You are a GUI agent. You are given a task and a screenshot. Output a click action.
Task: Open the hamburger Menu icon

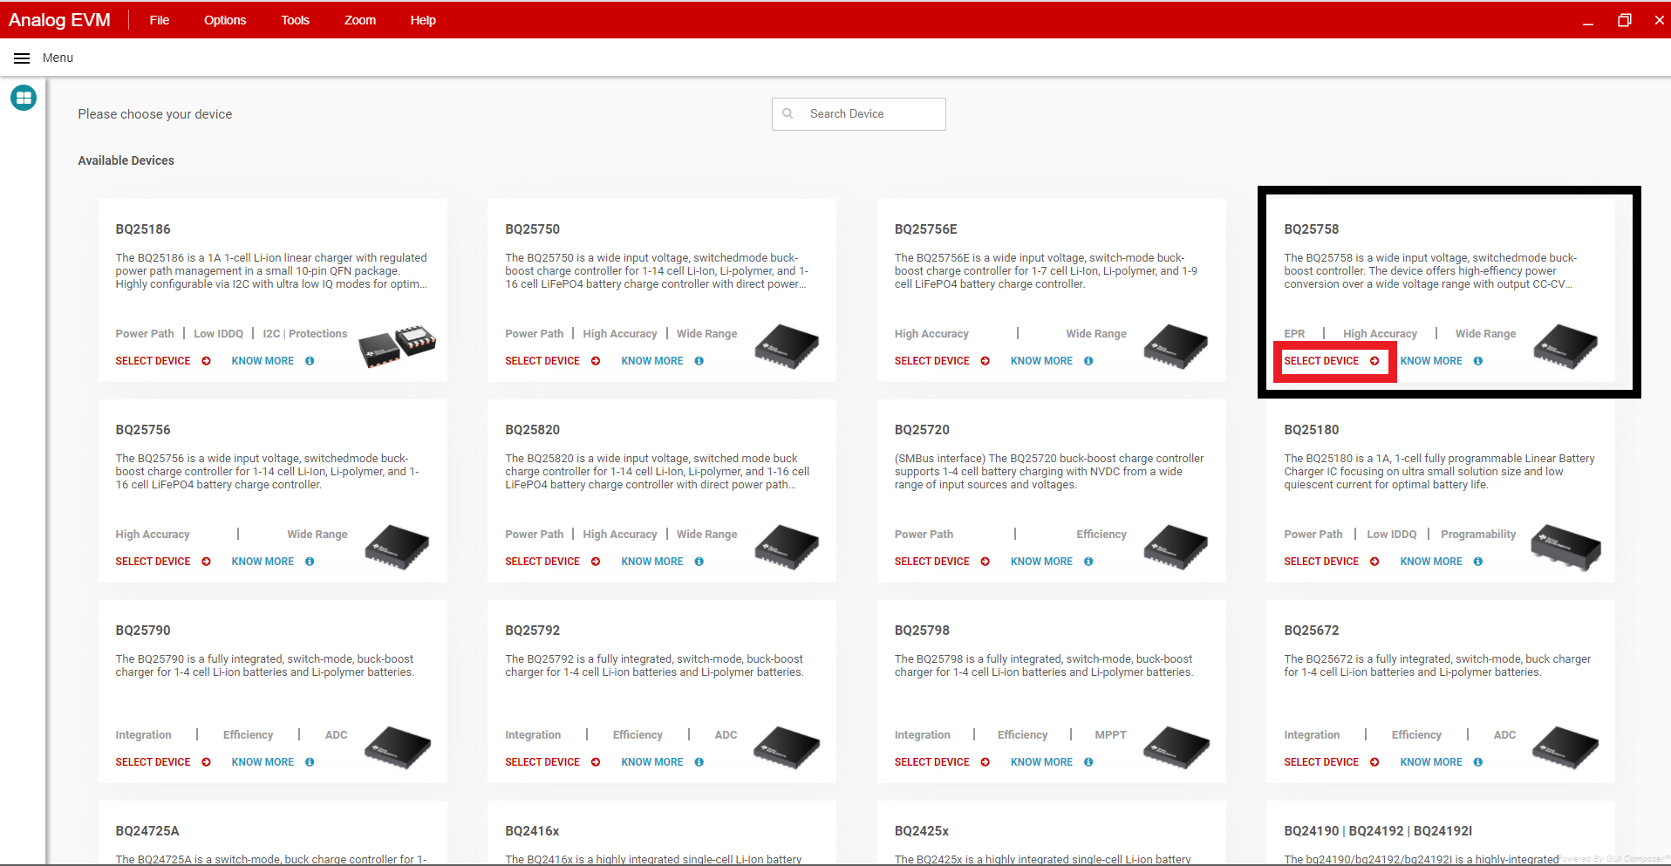22,58
